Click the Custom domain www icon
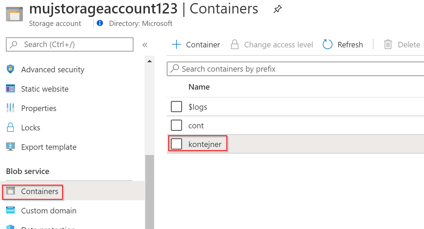The height and width of the screenshot is (229, 424). coord(10,210)
